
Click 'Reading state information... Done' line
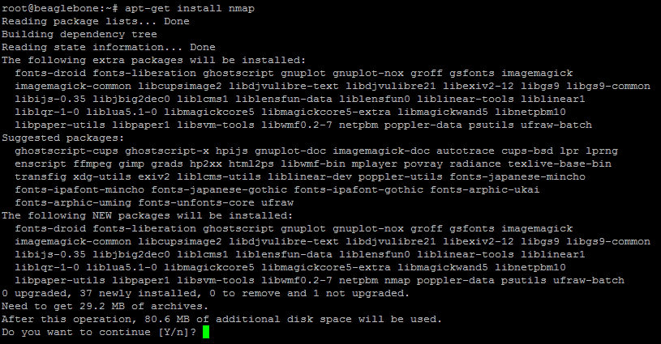(x=109, y=47)
